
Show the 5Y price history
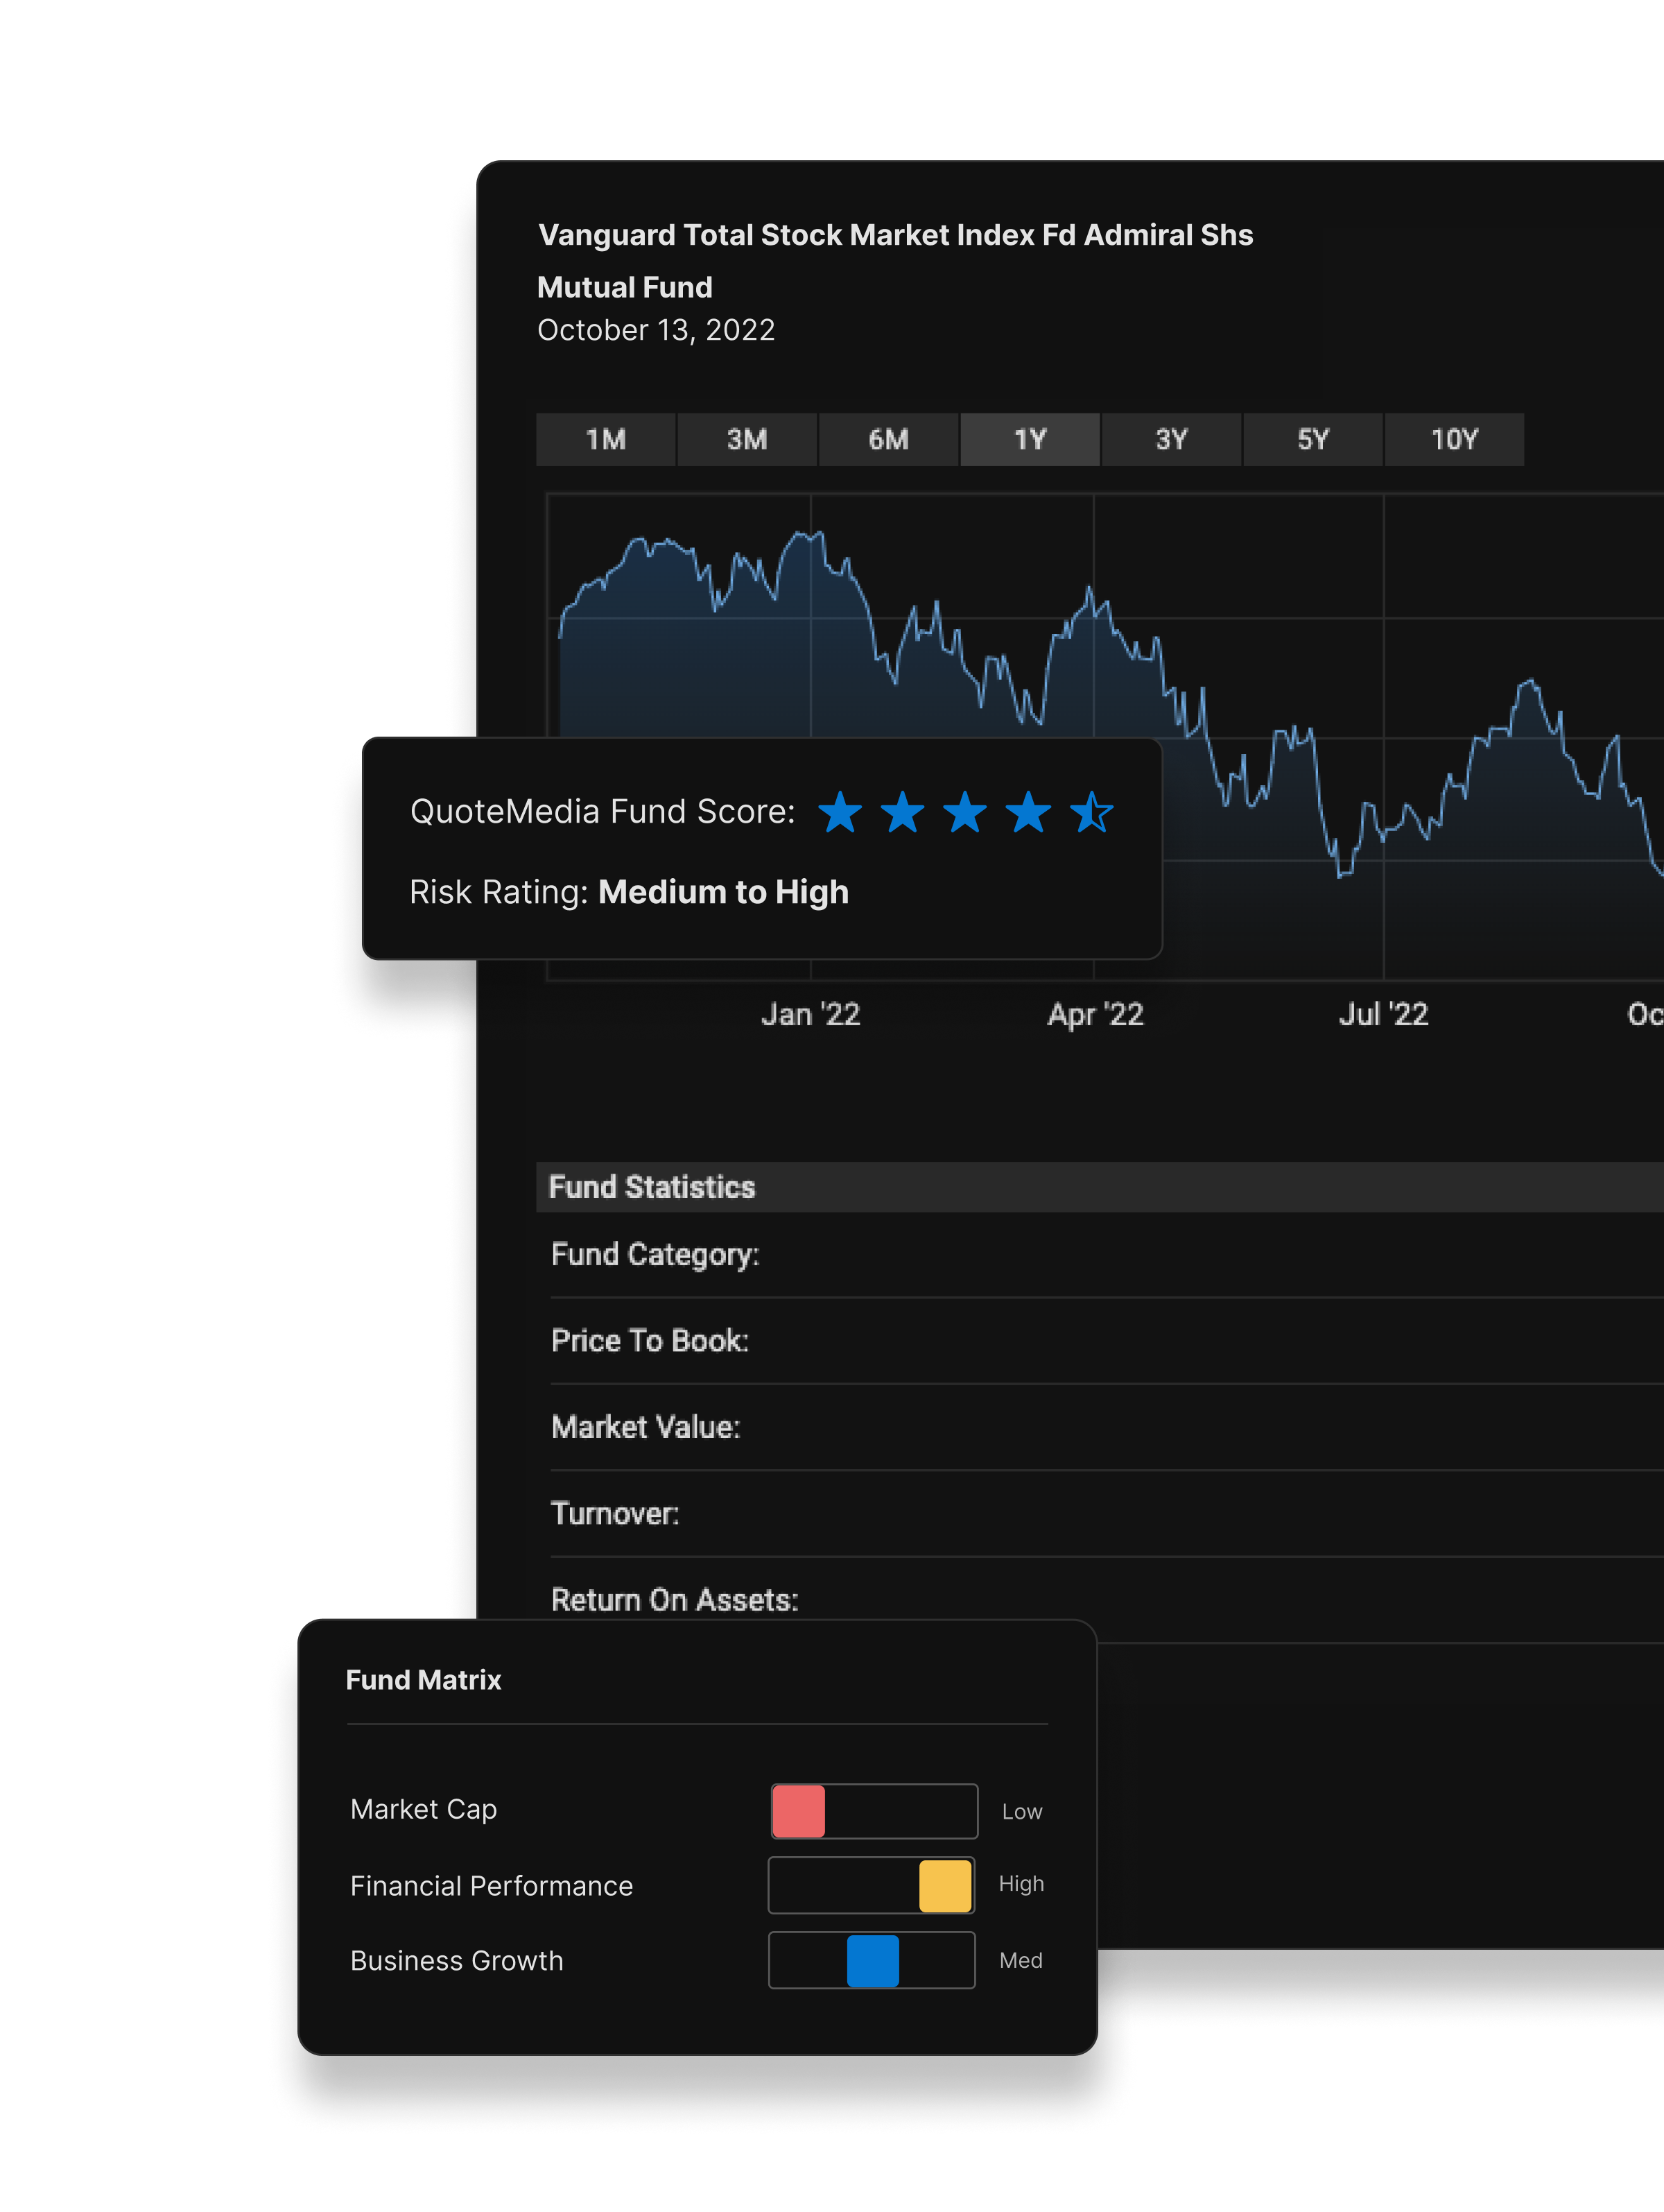(x=1313, y=440)
